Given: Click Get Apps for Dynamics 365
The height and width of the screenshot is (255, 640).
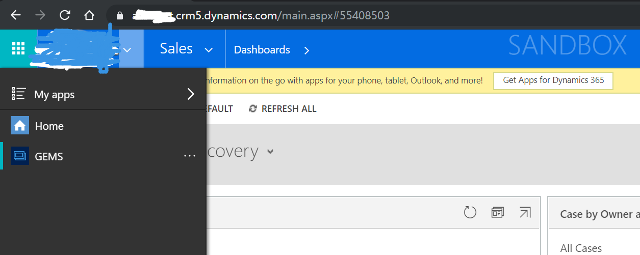Looking at the screenshot, I should point(553,80).
